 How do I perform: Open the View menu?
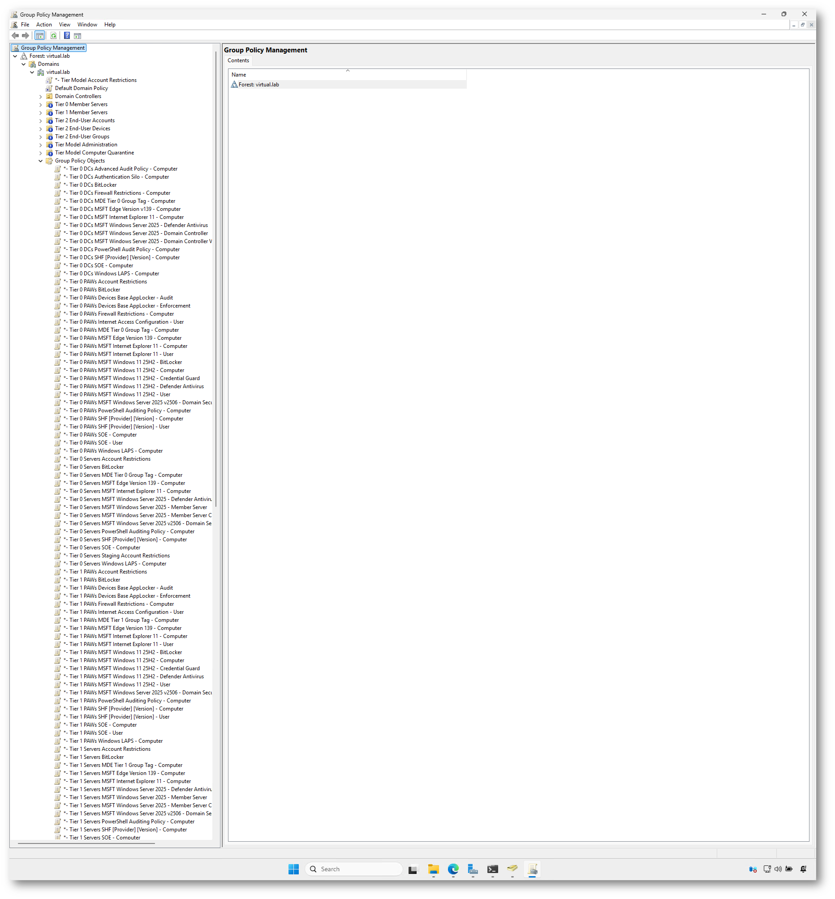pos(65,25)
